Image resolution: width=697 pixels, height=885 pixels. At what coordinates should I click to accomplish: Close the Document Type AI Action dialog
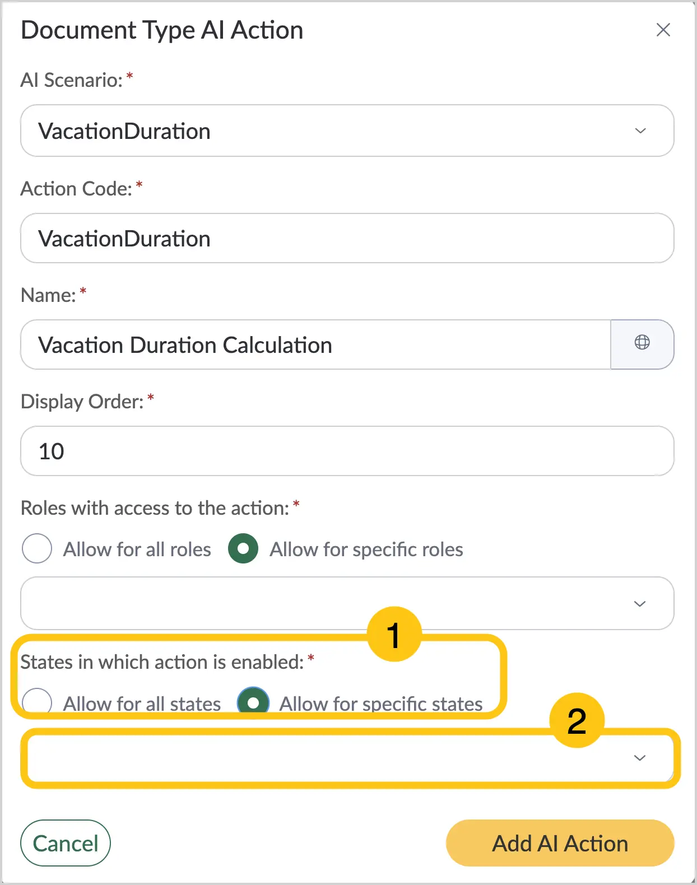click(x=663, y=30)
